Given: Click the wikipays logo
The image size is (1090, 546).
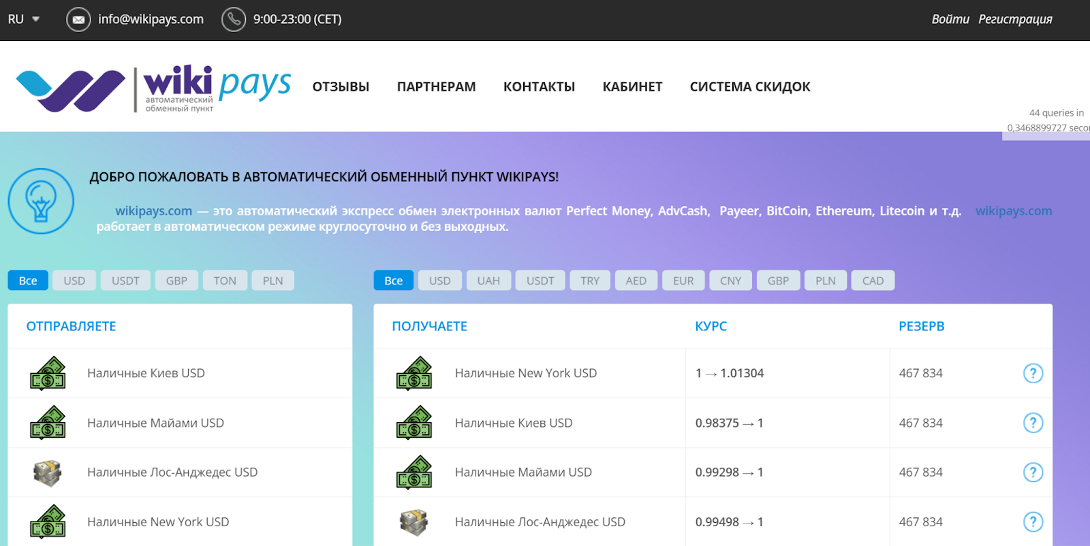Looking at the screenshot, I should tap(153, 89).
